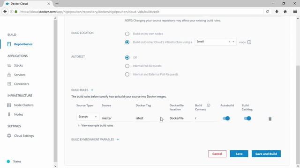Set Autotest to Off
300x168 pixels.
click(127, 57)
